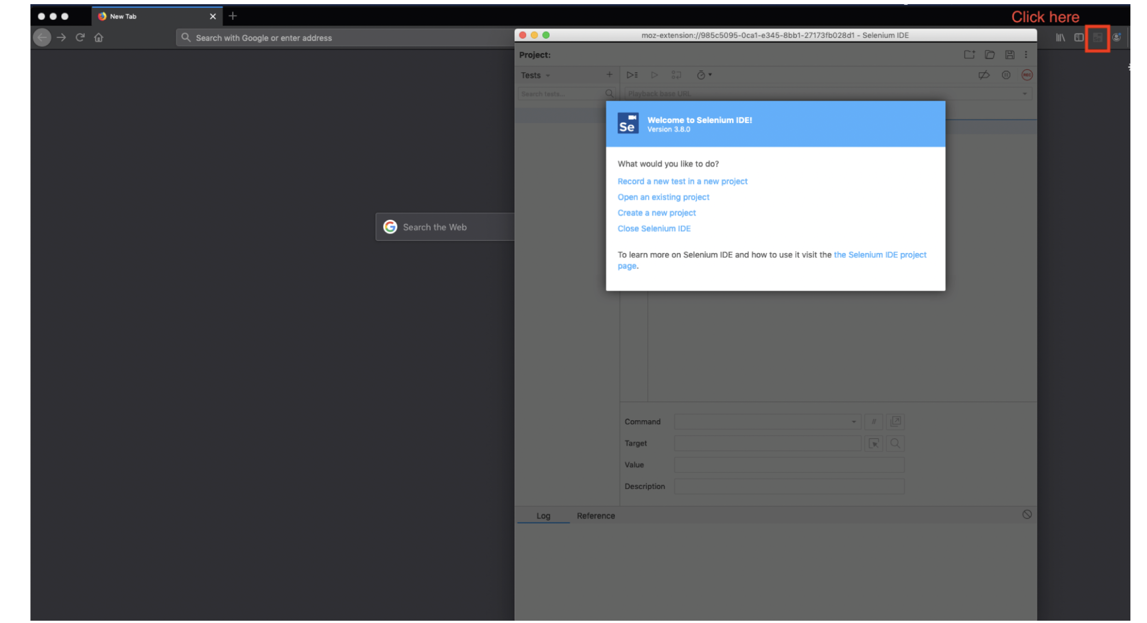Open Firefox account icon
This screenshot has height=623, width=1147.
[1117, 38]
